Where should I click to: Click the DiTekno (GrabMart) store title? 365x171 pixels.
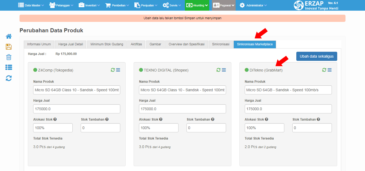point(266,70)
